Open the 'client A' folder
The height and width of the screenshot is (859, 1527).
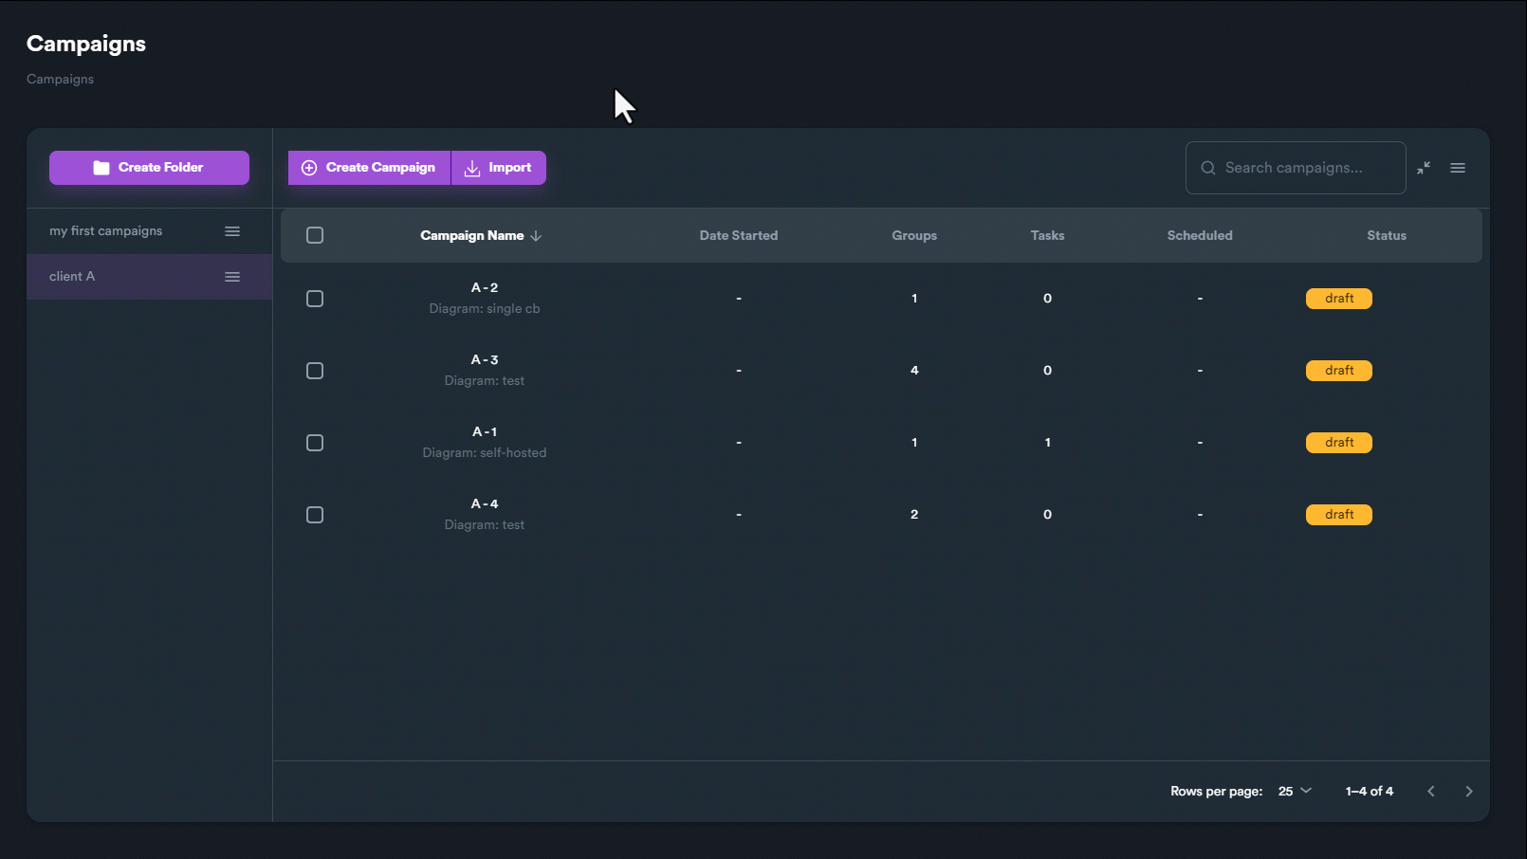pyautogui.click(x=72, y=277)
